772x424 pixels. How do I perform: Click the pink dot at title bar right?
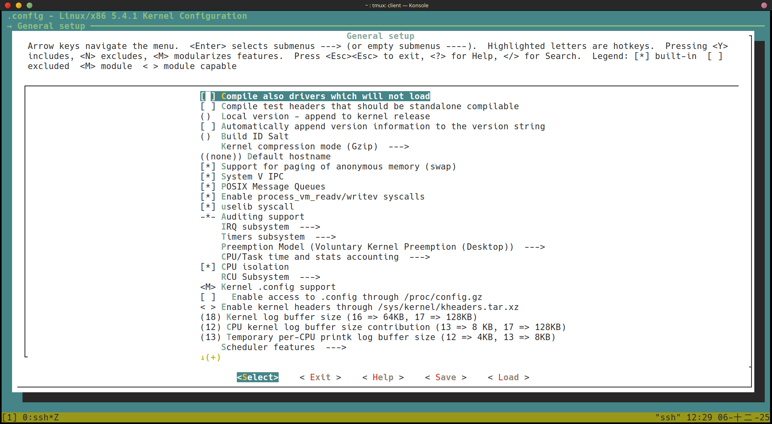pyautogui.click(x=764, y=5)
